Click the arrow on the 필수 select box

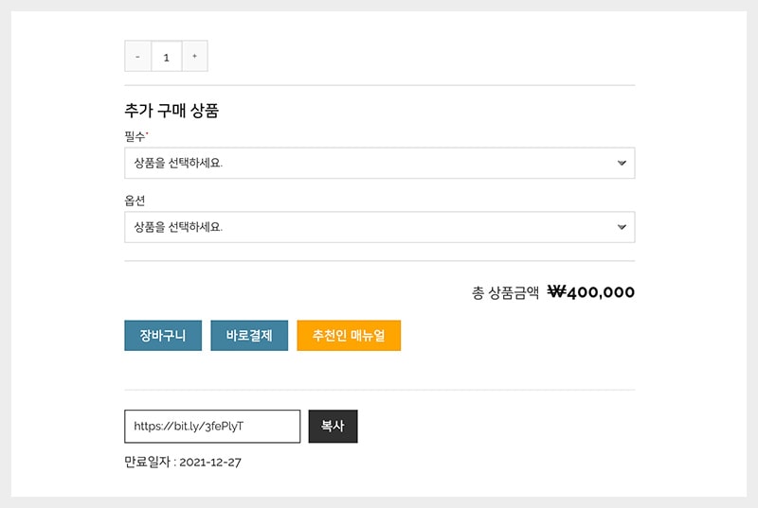click(x=622, y=163)
